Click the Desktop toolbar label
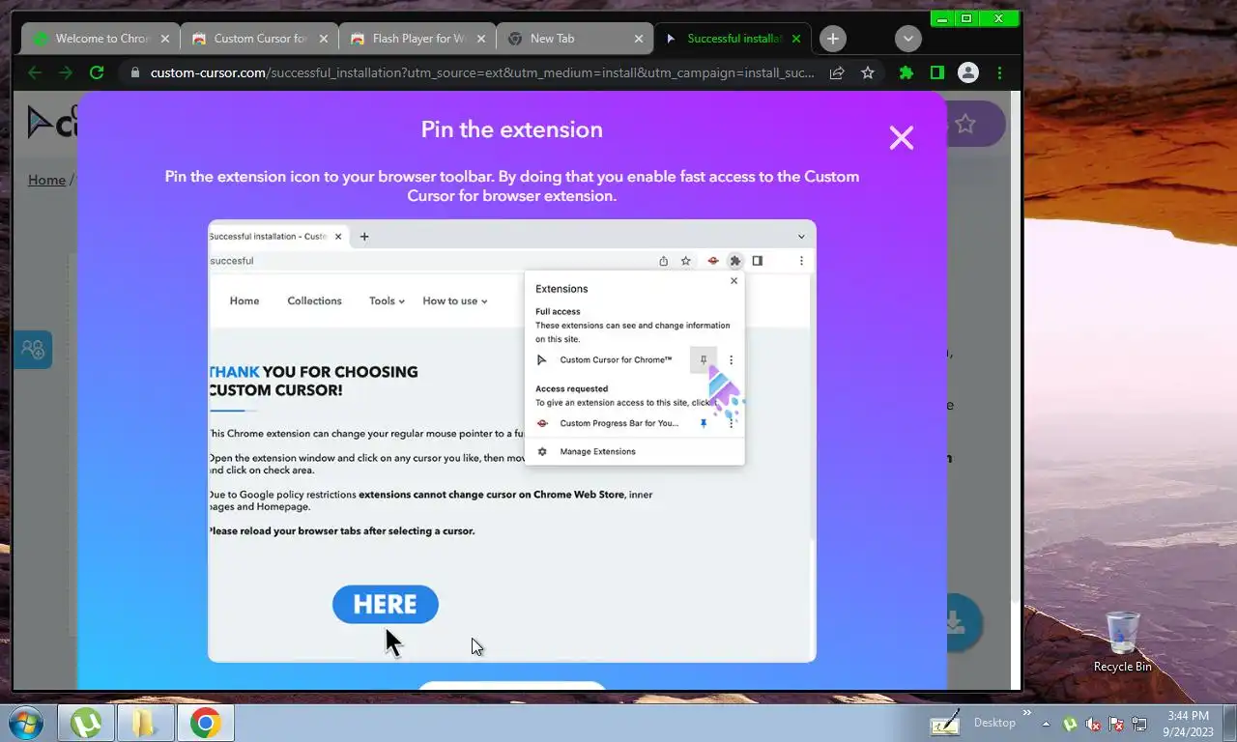This screenshot has width=1237, height=742. click(x=994, y=723)
